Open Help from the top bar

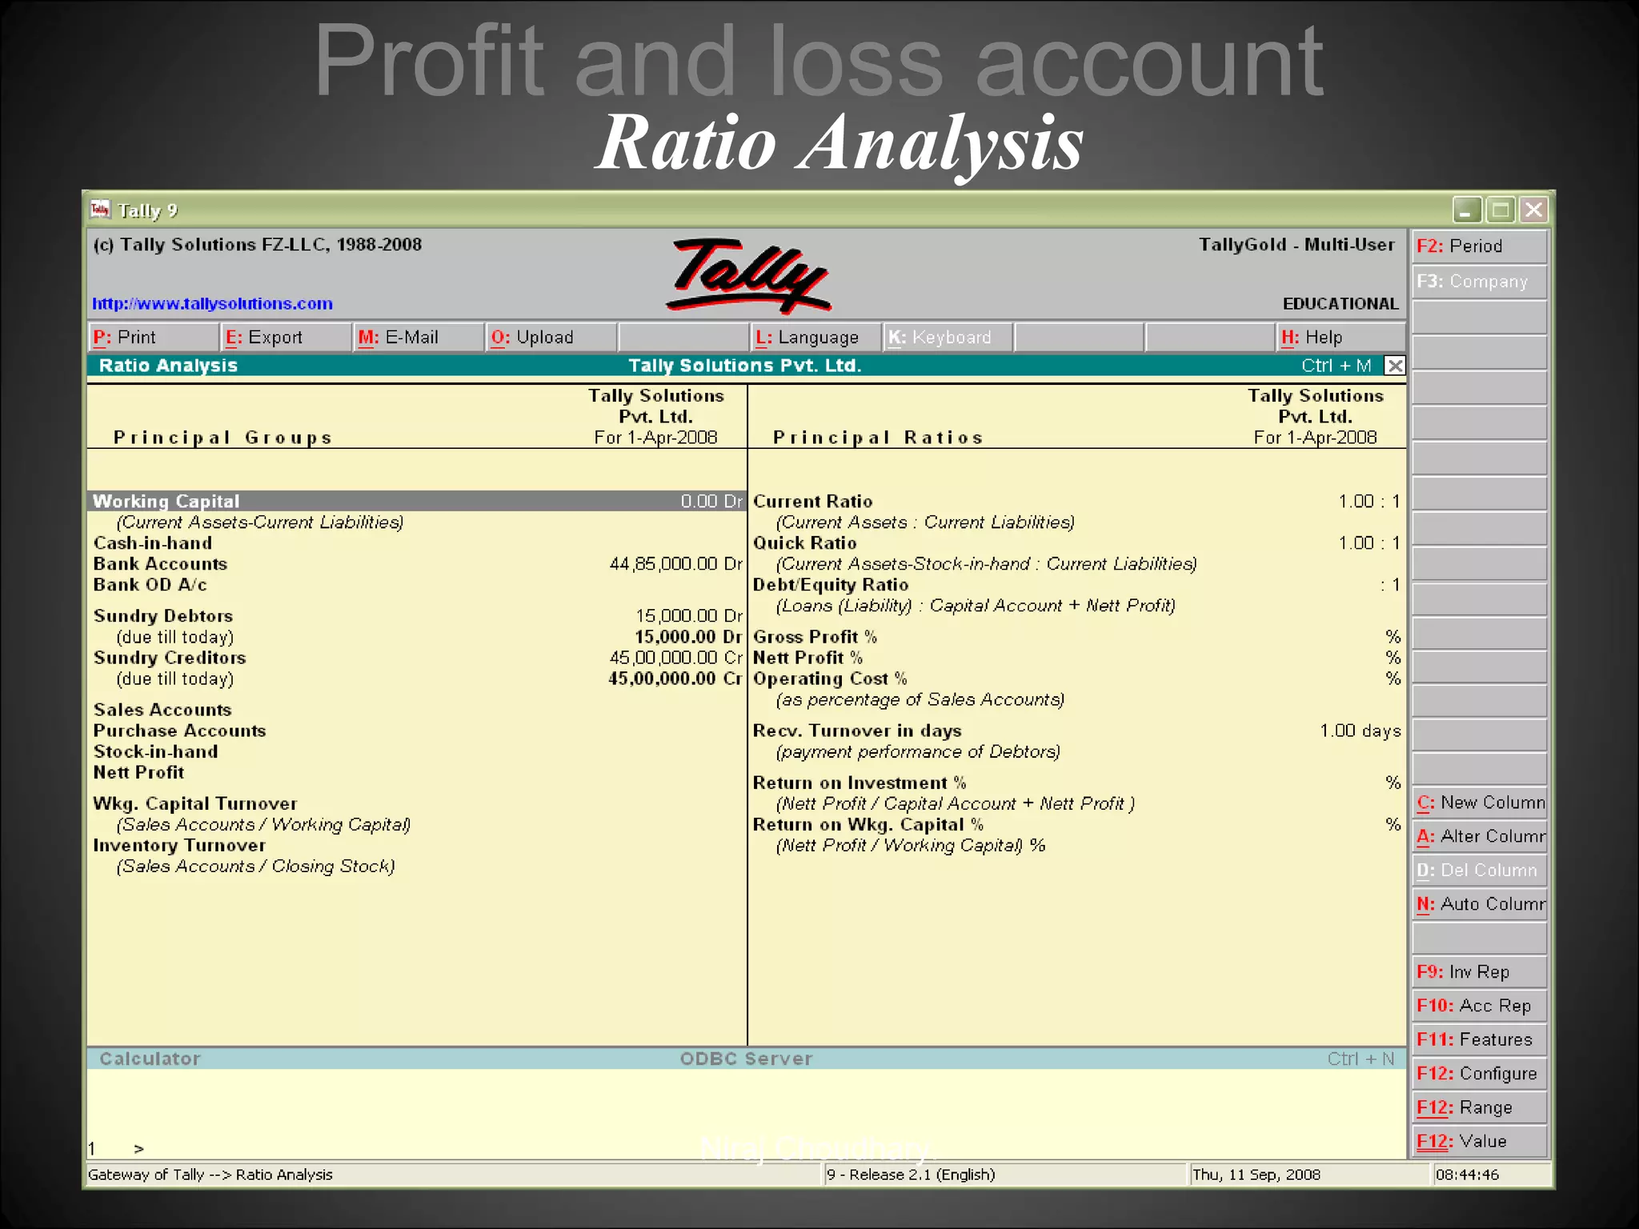pos(1340,337)
